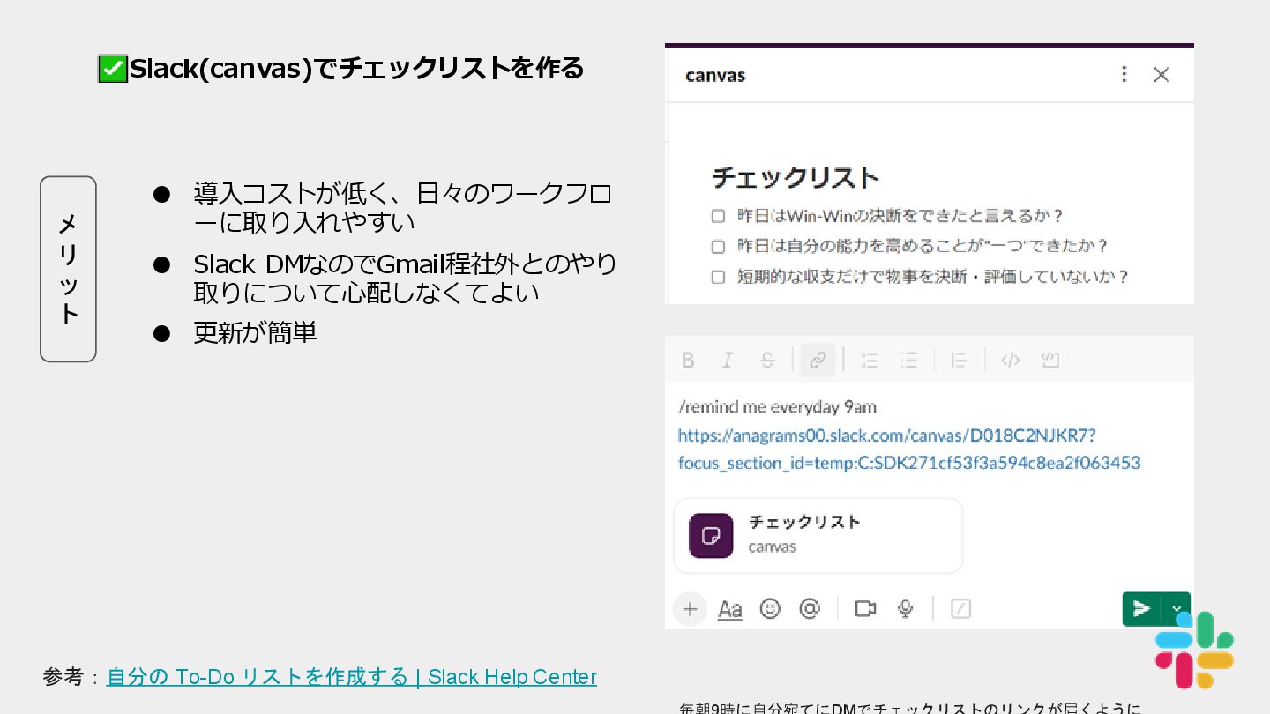The height and width of the screenshot is (714, 1270).
Task: Open the plus attachments menu
Action: 691,608
